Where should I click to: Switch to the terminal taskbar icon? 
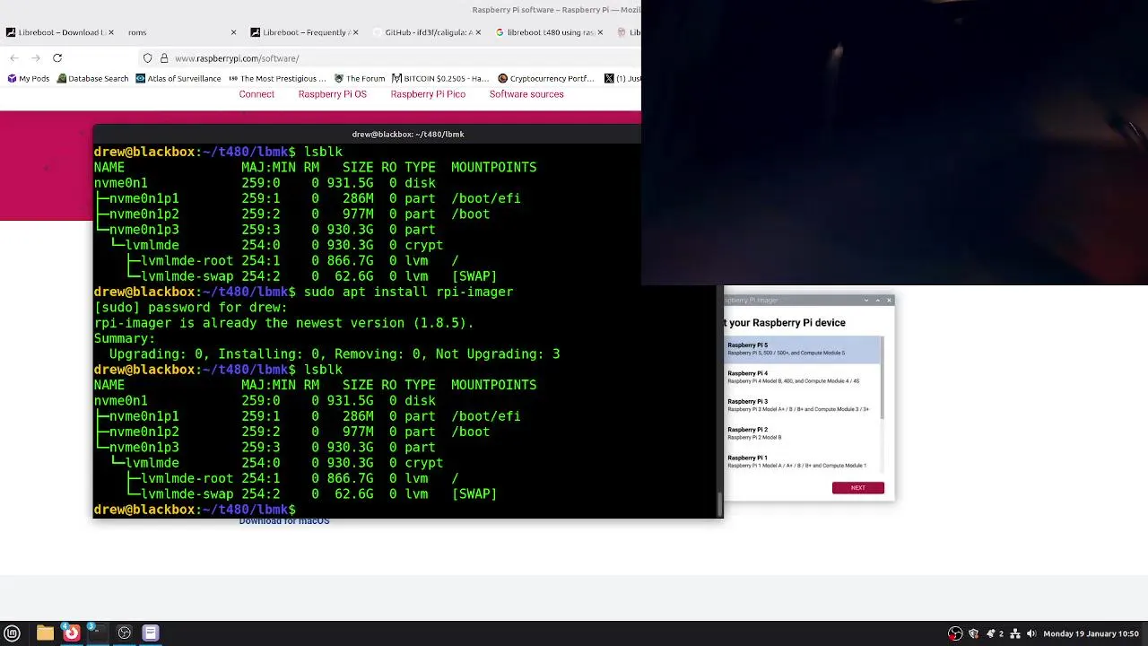click(x=97, y=633)
